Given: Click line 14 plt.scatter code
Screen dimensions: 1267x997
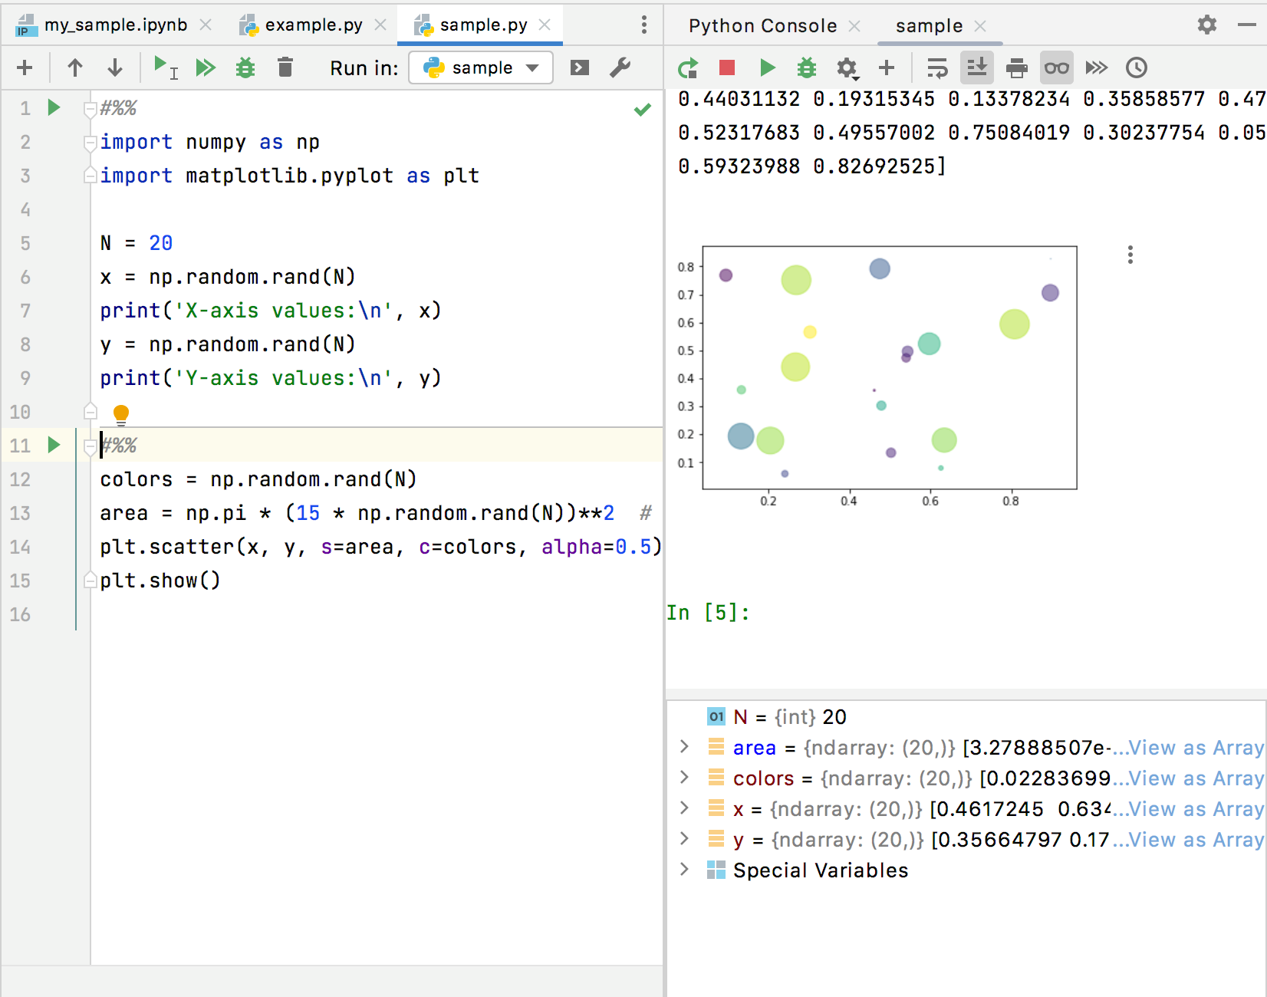Looking at the screenshot, I should tap(380, 547).
